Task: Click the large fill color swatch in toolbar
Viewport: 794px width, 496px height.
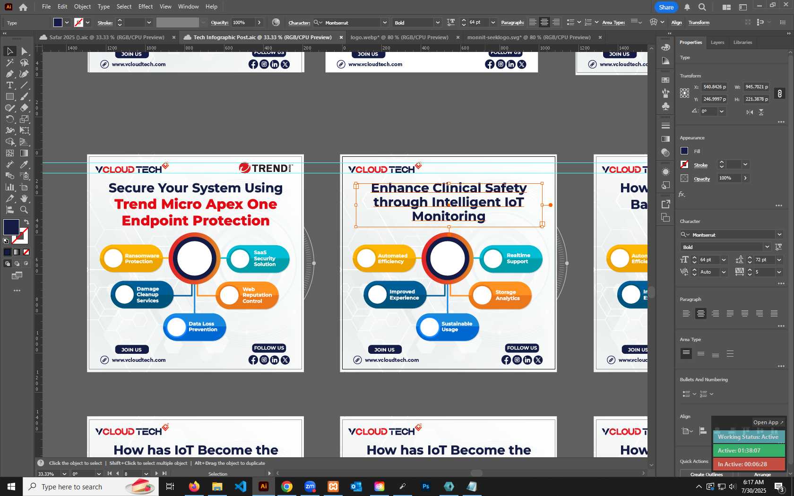Action: (x=11, y=227)
